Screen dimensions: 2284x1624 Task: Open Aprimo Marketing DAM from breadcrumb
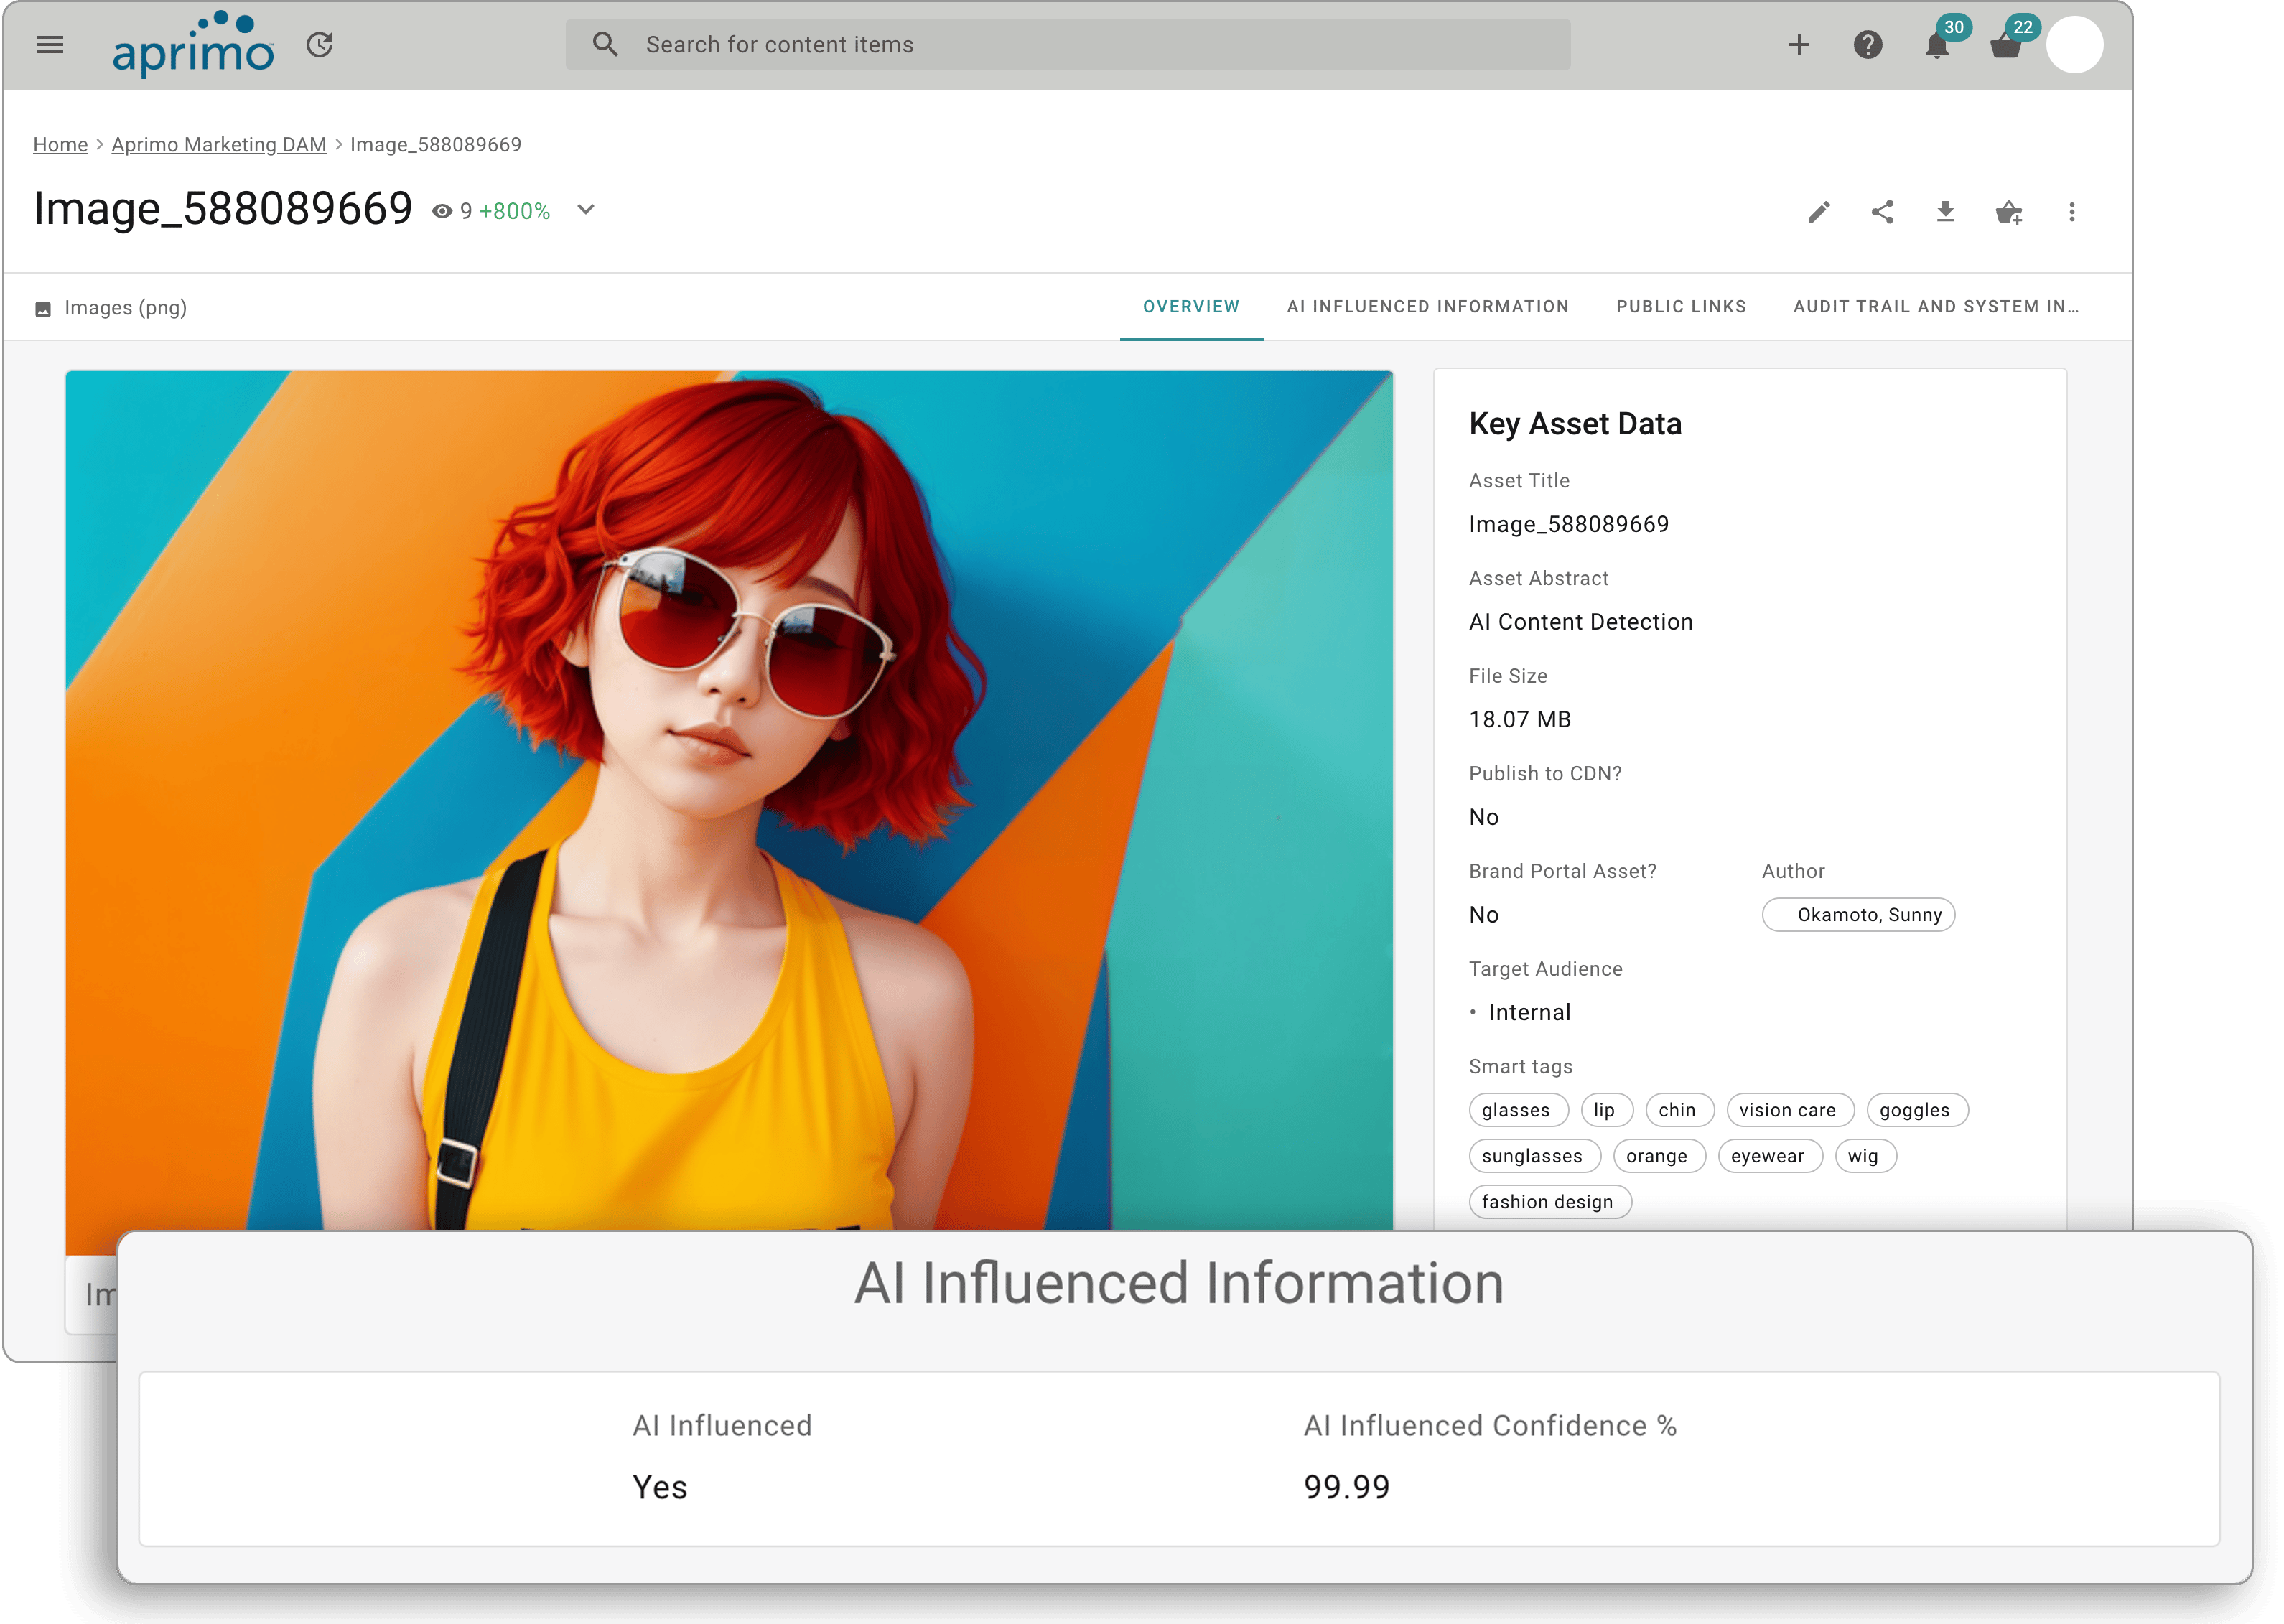(218, 144)
